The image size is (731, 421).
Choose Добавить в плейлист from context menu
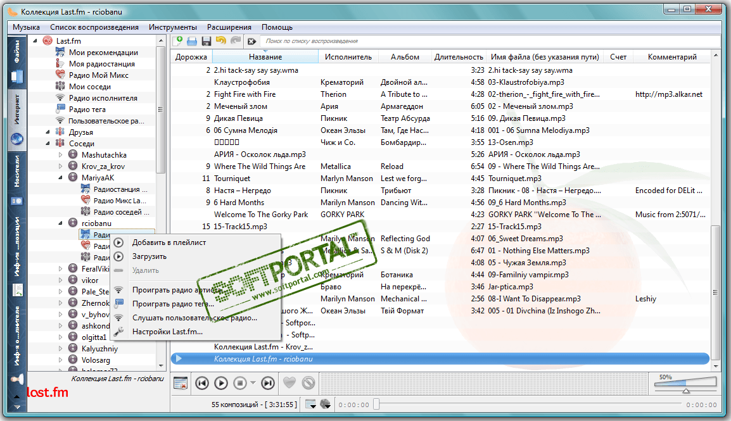196,242
